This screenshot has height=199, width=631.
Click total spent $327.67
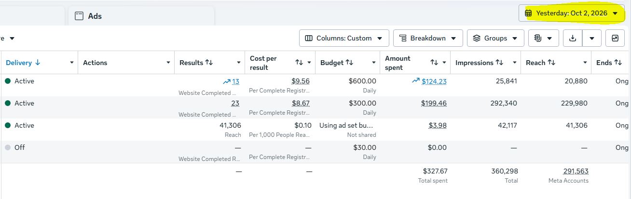[x=435, y=171]
